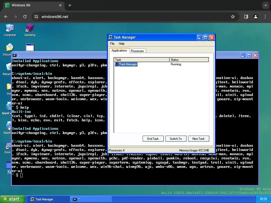Minimize the Task Manager window
The image size is (271, 203).
tap(200, 38)
